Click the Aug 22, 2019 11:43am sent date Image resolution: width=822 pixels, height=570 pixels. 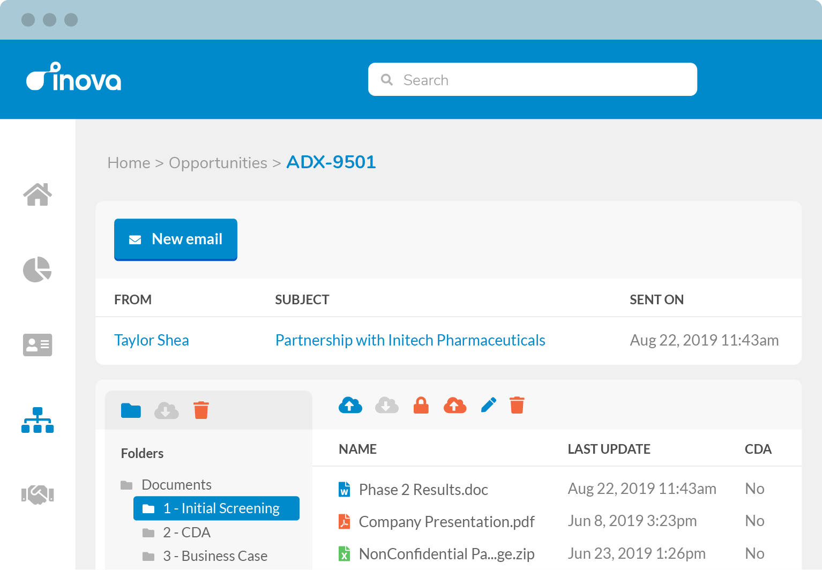704,340
